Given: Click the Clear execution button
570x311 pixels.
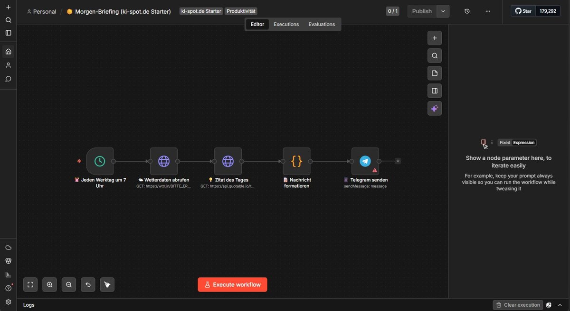Looking at the screenshot, I should pyautogui.click(x=518, y=305).
